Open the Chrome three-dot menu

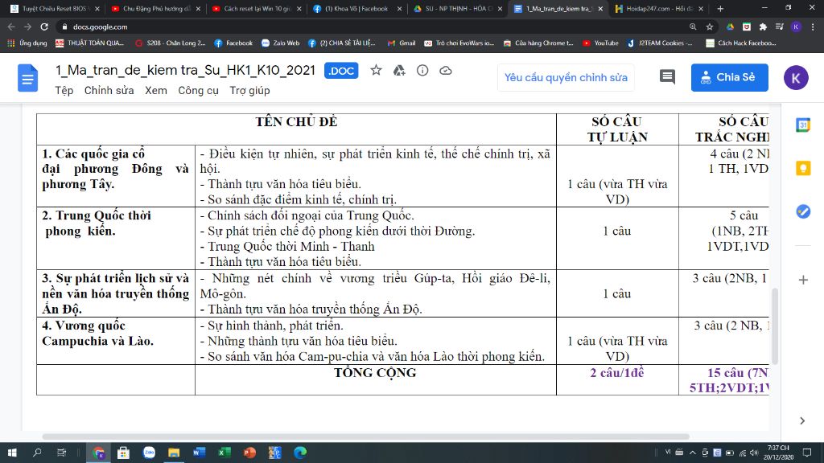(x=813, y=27)
